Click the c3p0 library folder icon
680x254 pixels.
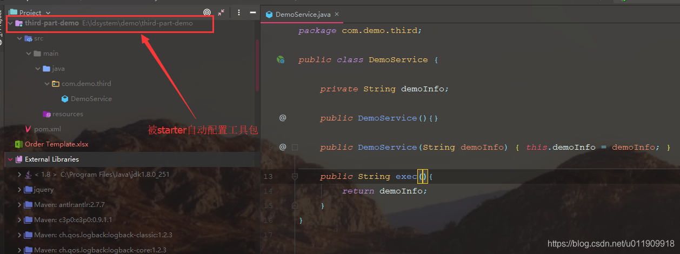click(x=28, y=220)
